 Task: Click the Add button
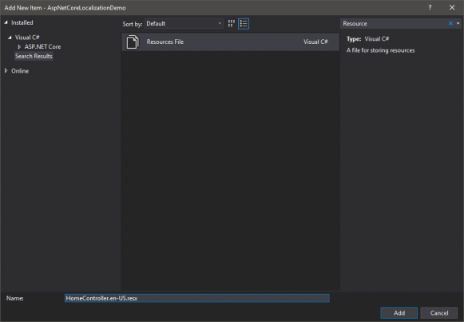coord(399,313)
